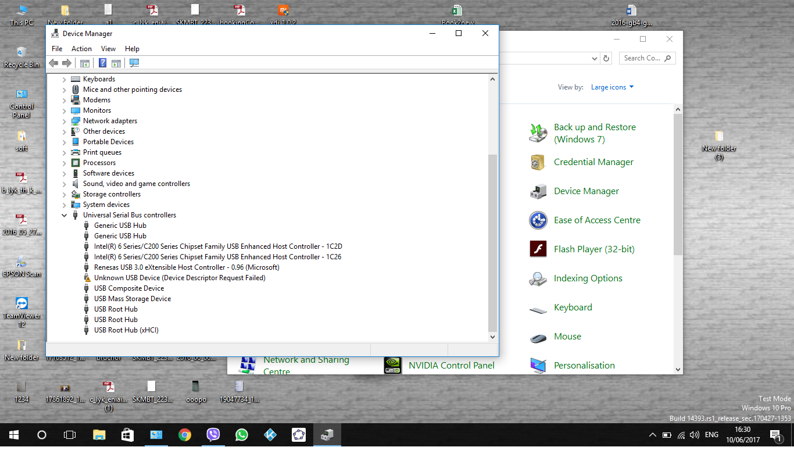Expand the Other devices category
794x472 pixels.
click(x=64, y=131)
